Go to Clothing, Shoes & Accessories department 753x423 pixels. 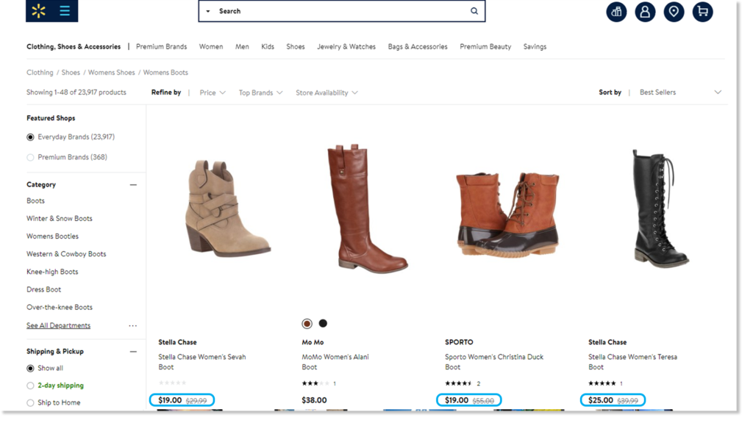[74, 46]
